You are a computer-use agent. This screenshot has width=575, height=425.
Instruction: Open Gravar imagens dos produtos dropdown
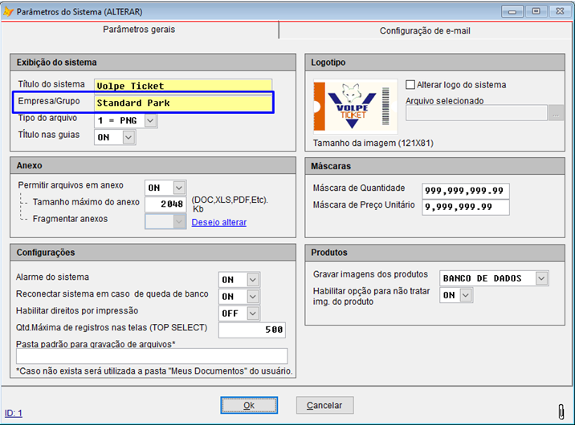(542, 278)
